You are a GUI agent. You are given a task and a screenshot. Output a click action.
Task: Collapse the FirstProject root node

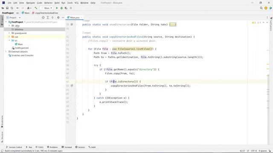tap(6, 22)
